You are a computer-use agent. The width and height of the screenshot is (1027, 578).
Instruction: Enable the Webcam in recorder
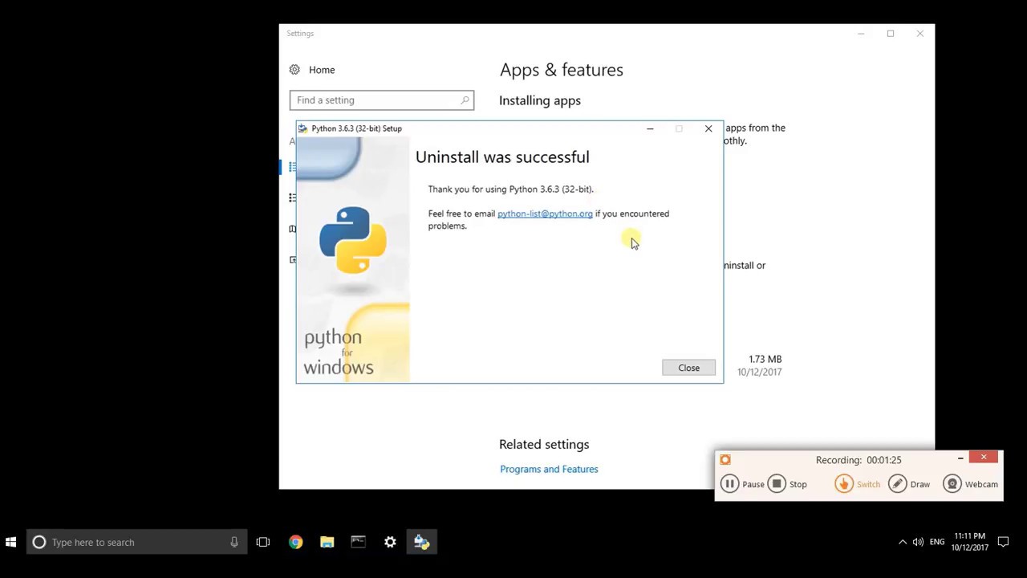(x=971, y=484)
